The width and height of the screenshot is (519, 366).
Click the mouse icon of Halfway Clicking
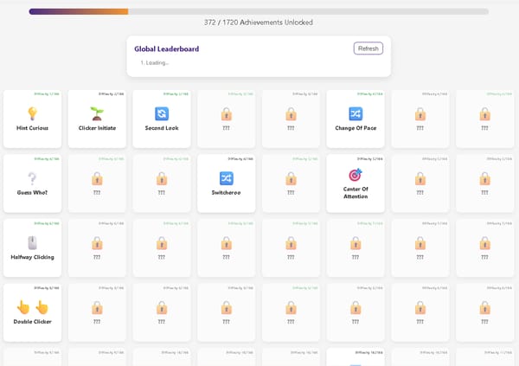pos(32,243)
